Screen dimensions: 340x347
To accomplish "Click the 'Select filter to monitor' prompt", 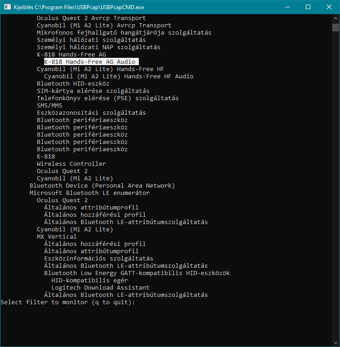I will [x=67, y=302].
